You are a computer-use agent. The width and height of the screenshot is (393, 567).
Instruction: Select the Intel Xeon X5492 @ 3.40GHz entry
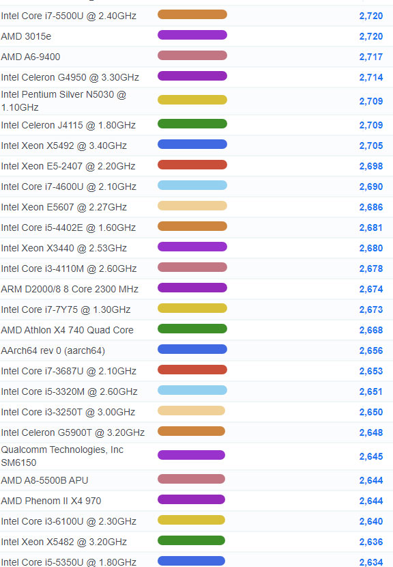(64, 146)
